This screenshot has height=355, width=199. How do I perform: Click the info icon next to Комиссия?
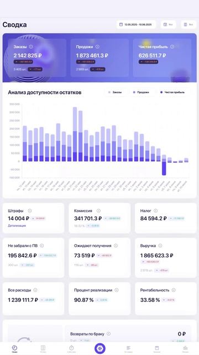click(x=98, y=211)
